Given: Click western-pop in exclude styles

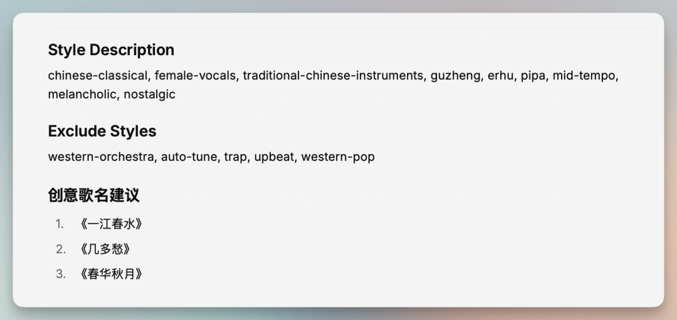Looking at the screenshot, I should click(338, 157).
